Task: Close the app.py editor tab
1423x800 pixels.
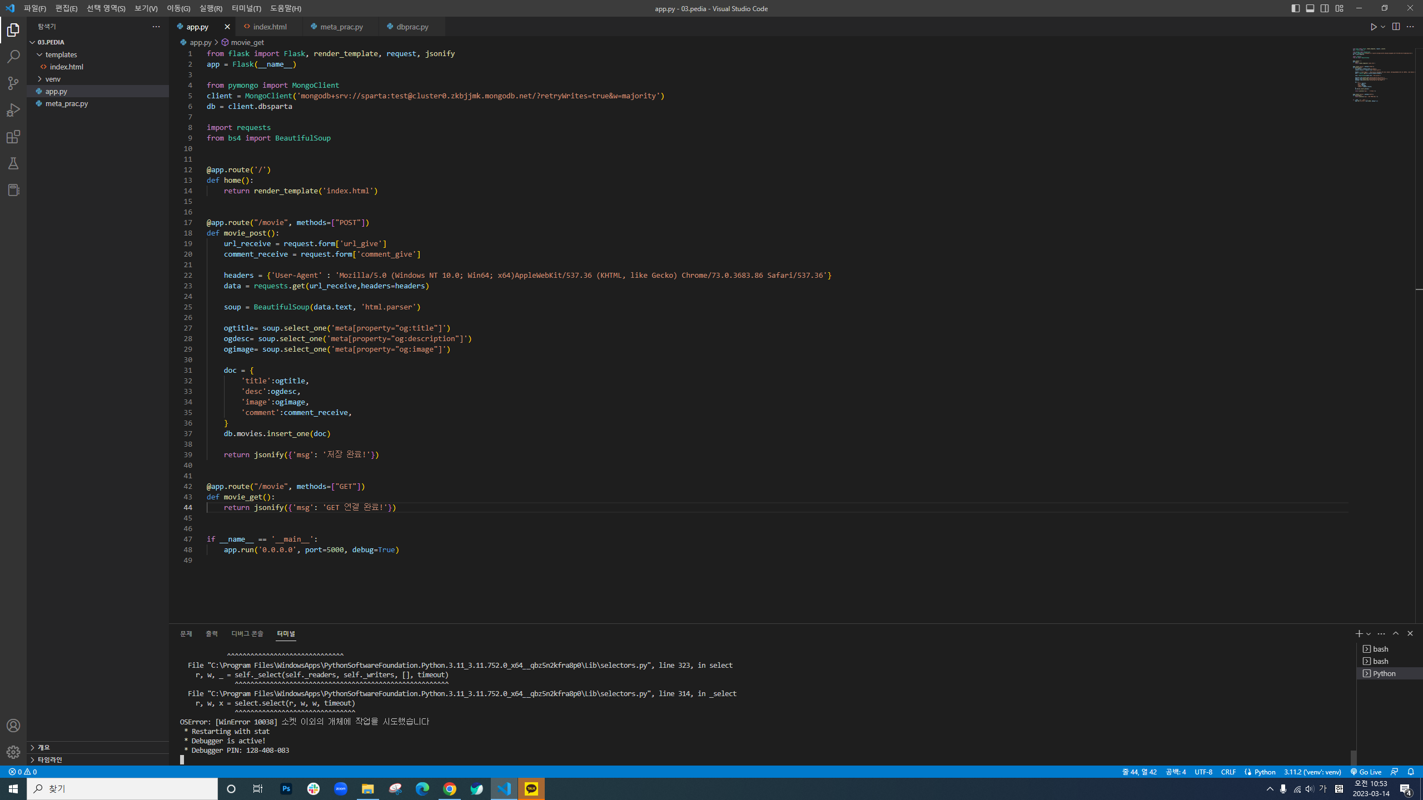Action: click(227, 27)
